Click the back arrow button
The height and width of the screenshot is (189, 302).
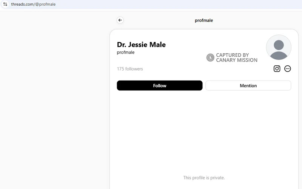pos(120,20)
